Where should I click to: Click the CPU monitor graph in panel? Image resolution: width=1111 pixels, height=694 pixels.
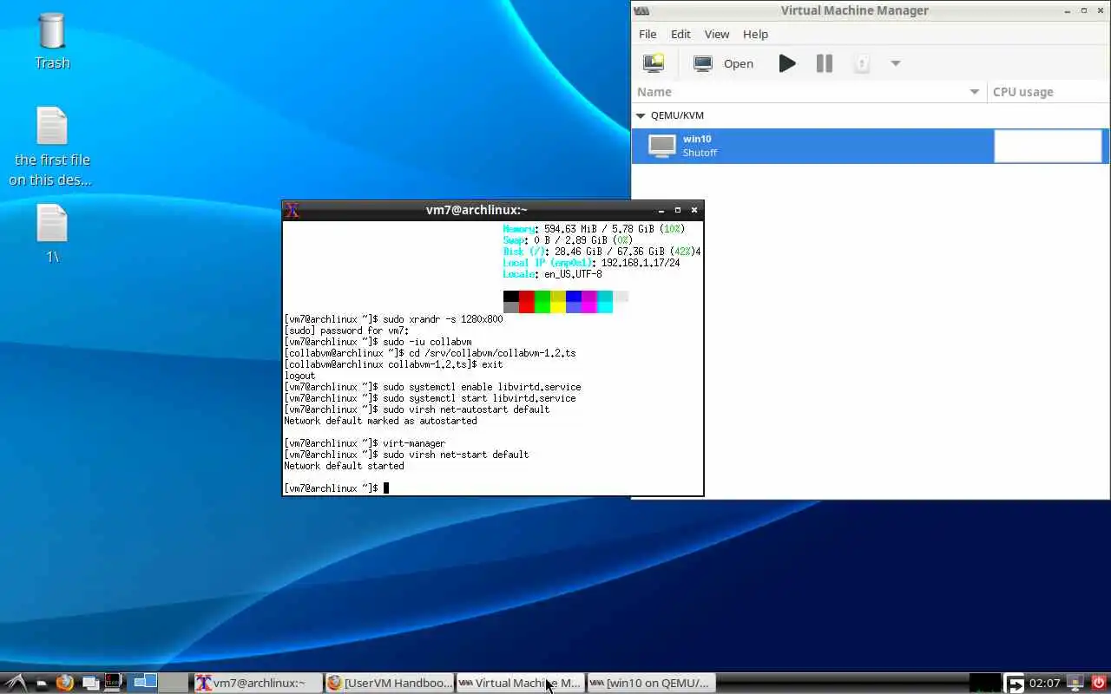click(985, 683)
